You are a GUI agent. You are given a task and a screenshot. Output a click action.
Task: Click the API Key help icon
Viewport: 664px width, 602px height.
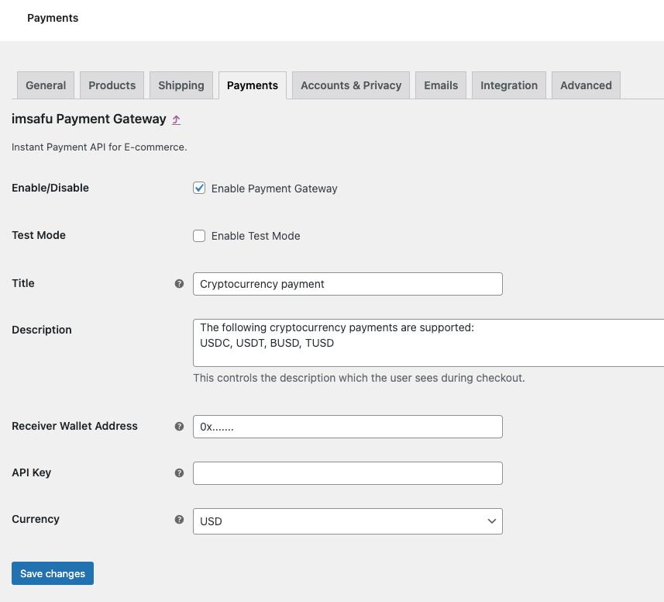coord(179,473)
